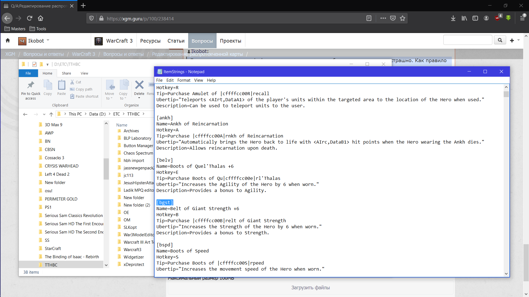Save page to Pocket
Viewport: 529px width, 297px height.
(393, 18)
